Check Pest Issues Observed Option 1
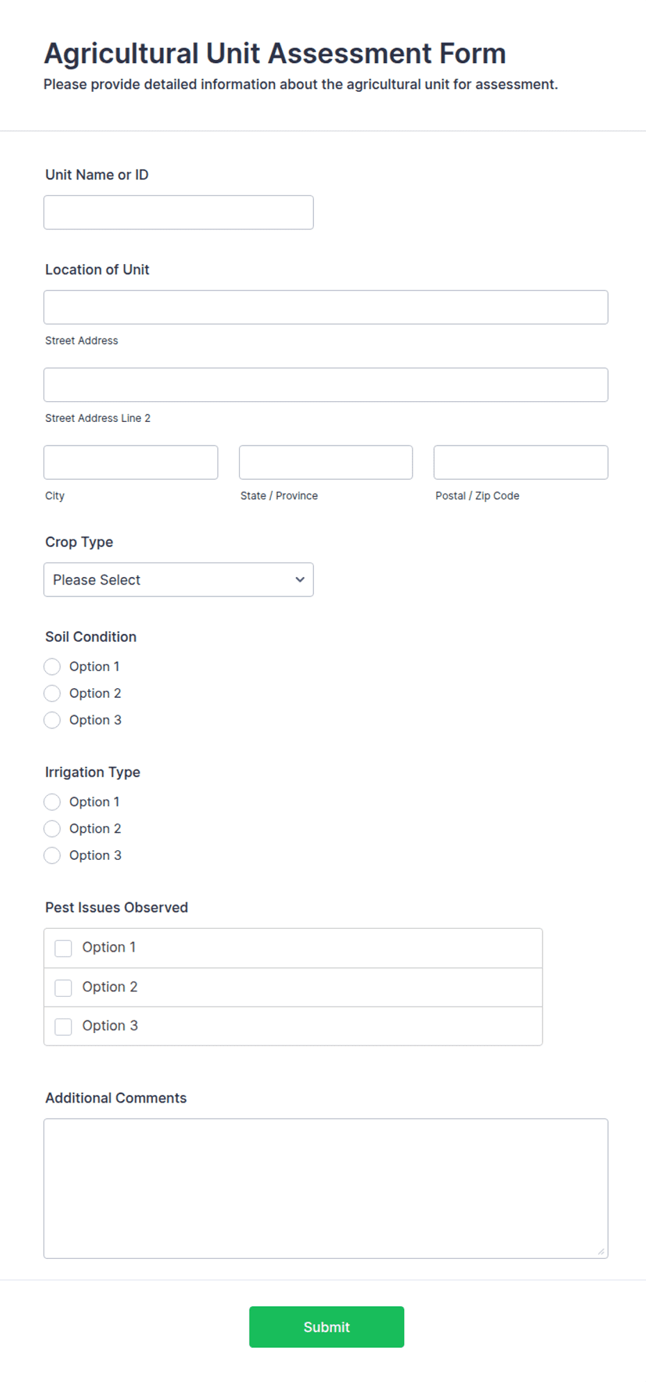This screenshot has height=1382, width=646. point(63,948)
